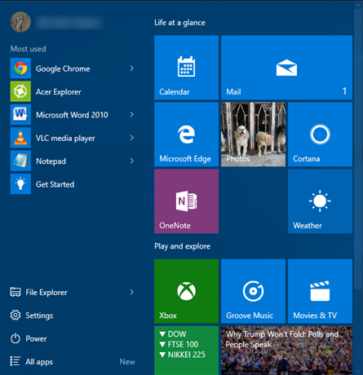Screen dimensions: 363x375
Task: Open the Calendar tile
Action: pyautogui.click(x=186, y=68)
